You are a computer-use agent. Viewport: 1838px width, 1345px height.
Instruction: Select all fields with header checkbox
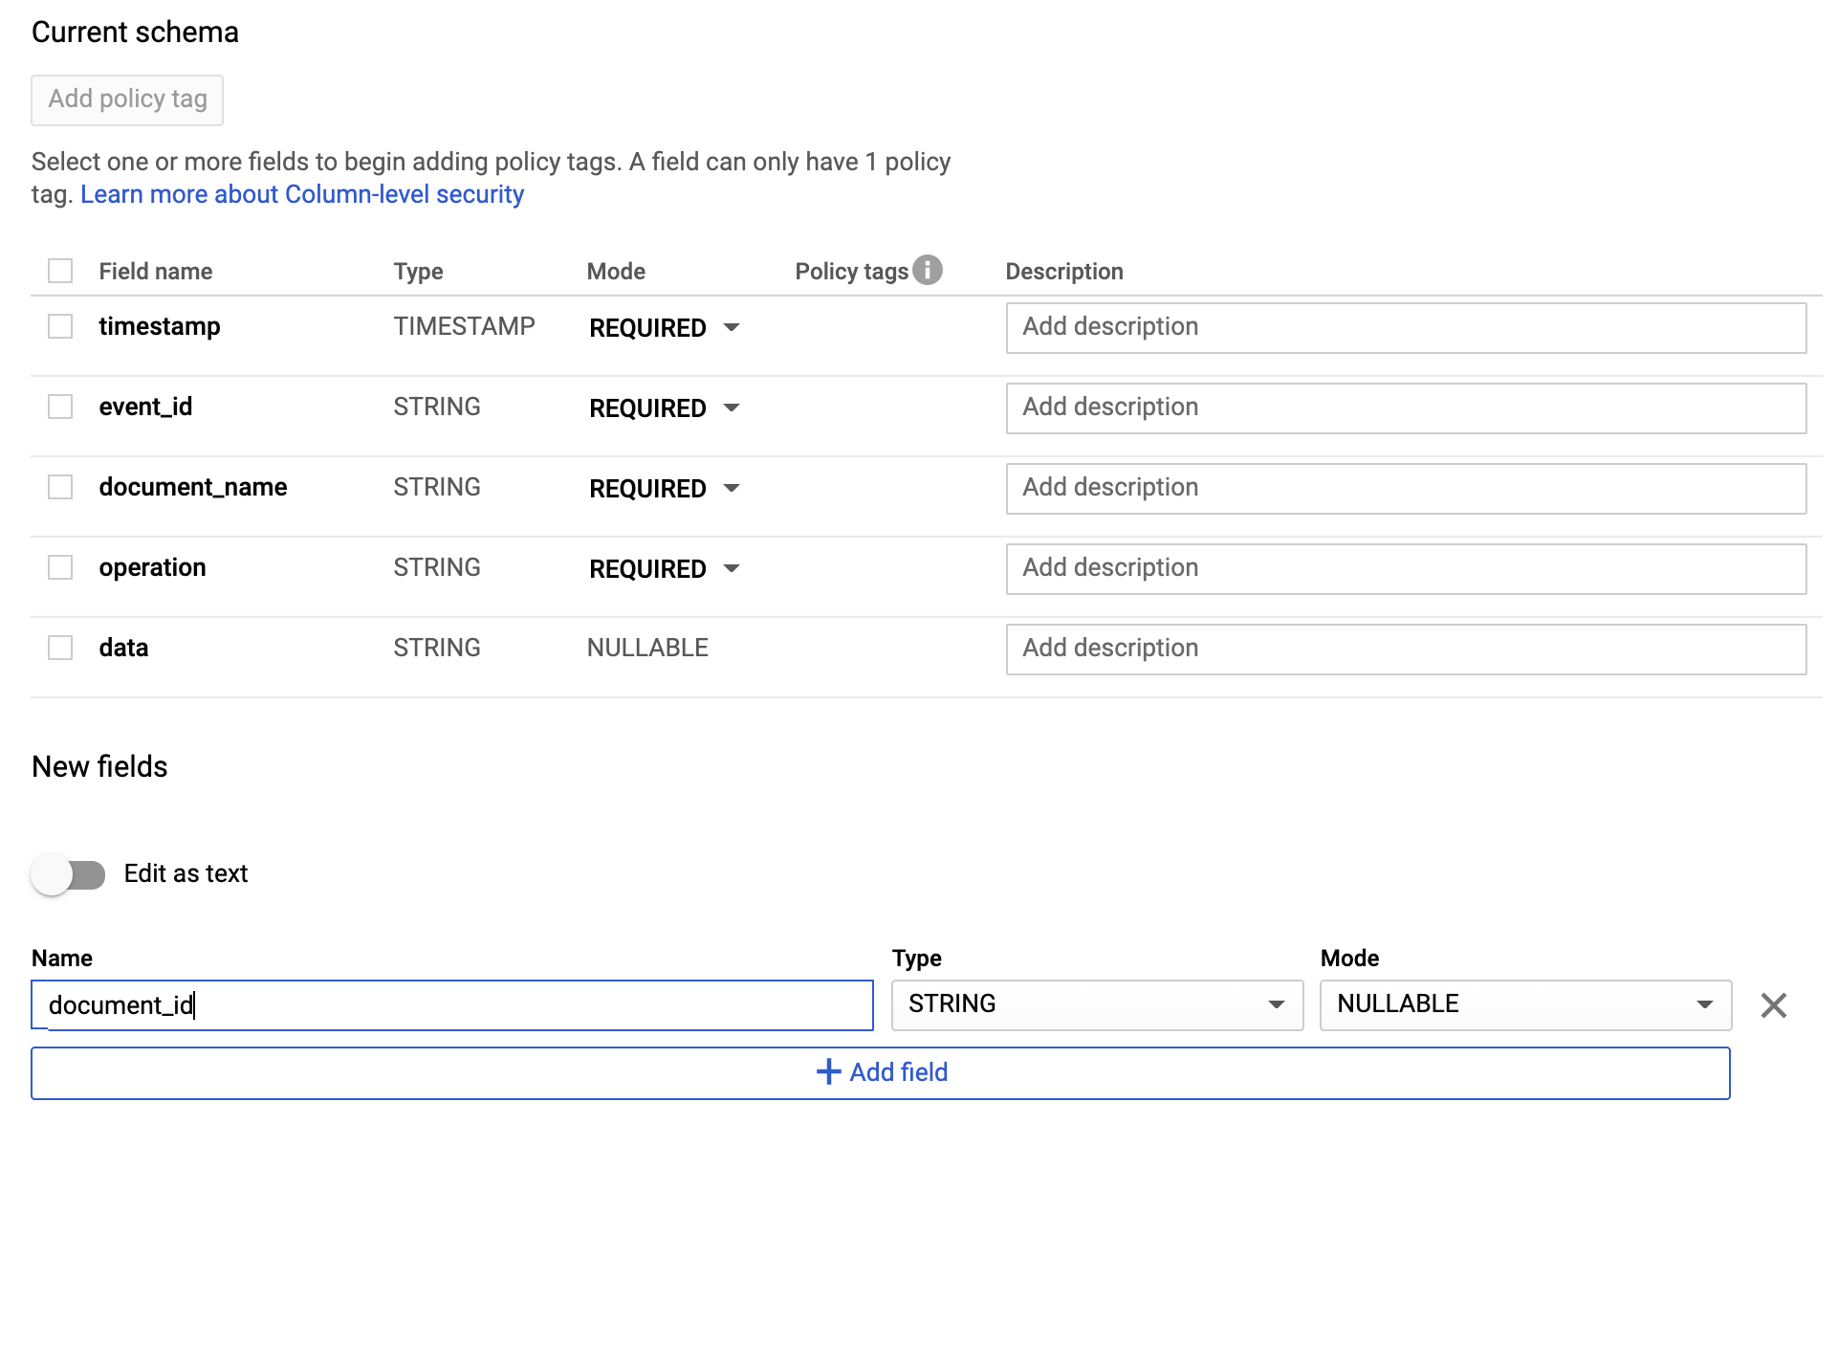[60, 271]
